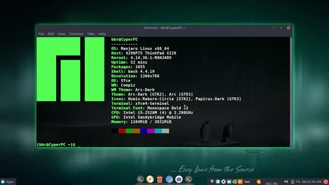This screenshot has width=329, height=185.
Task: Launch the Chromium browser dock icon
Action: pos(169,179)
